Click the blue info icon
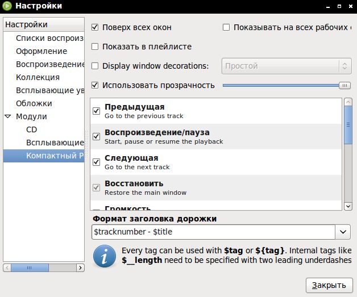 (x=104, y=256)
